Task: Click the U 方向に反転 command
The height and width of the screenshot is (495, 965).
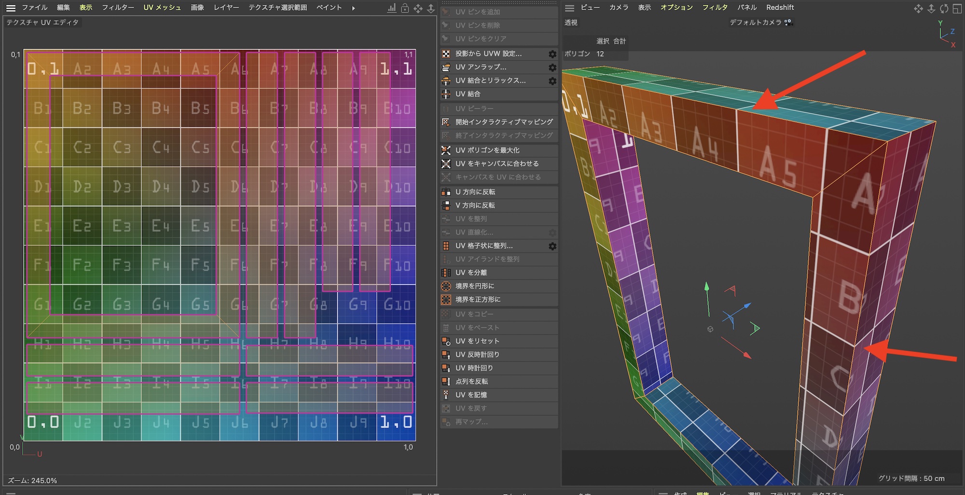Action: pos(475,192)
